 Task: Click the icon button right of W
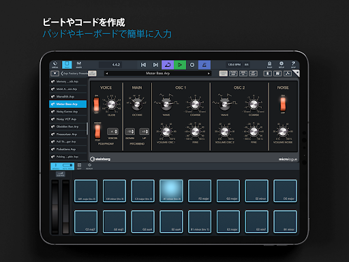(x=288, y=74)
